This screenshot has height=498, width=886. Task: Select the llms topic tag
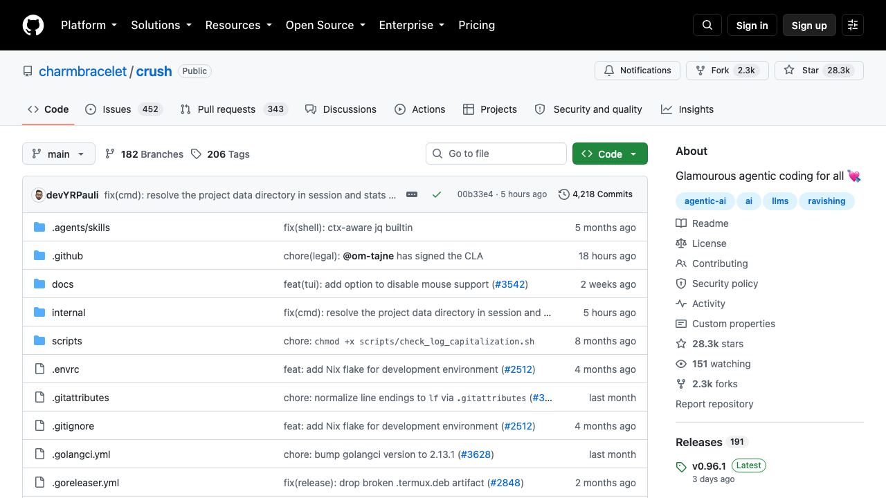click(x=780, y=201)
